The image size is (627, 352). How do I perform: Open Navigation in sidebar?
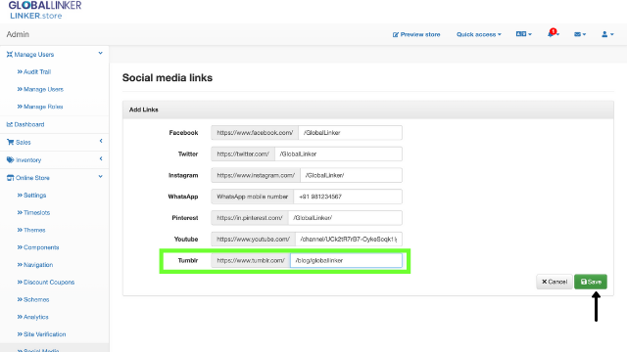pos(35,265)
